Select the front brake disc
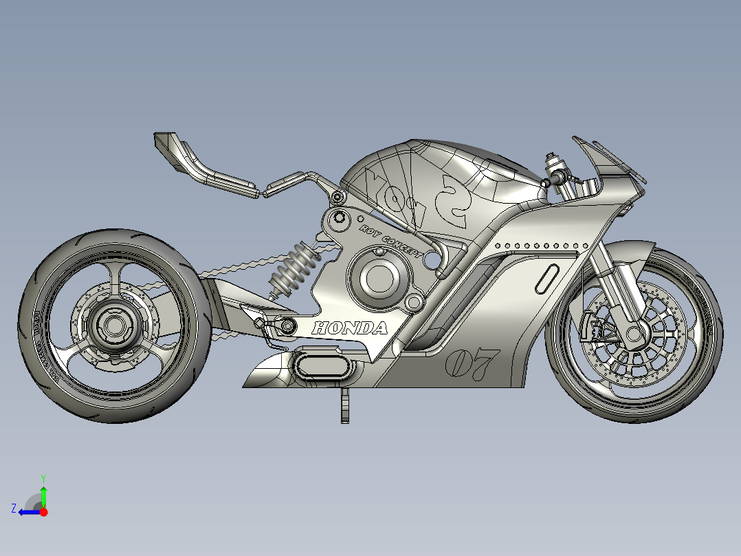This screenshot has width=741, height=556. [x=633, y=334]
